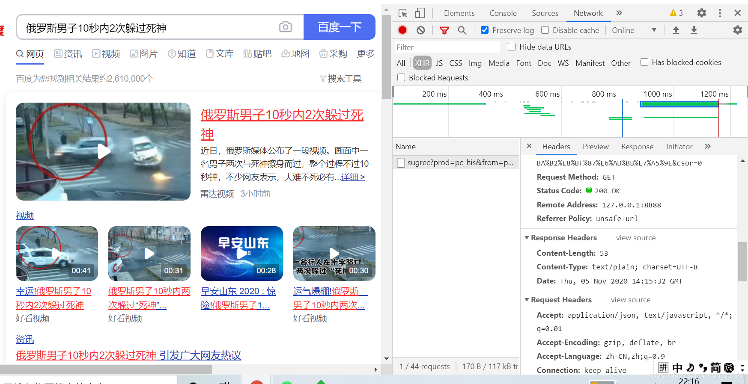This screenshot has height=384, width=748.
Task: Play the main news video thumbnail
Action: tap(103, 151)
